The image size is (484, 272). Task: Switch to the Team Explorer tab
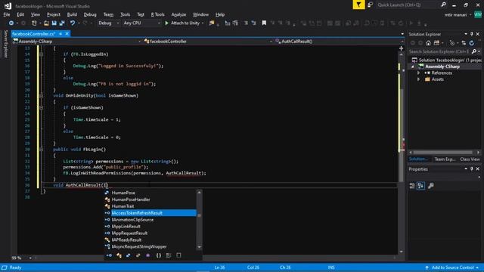445,159
